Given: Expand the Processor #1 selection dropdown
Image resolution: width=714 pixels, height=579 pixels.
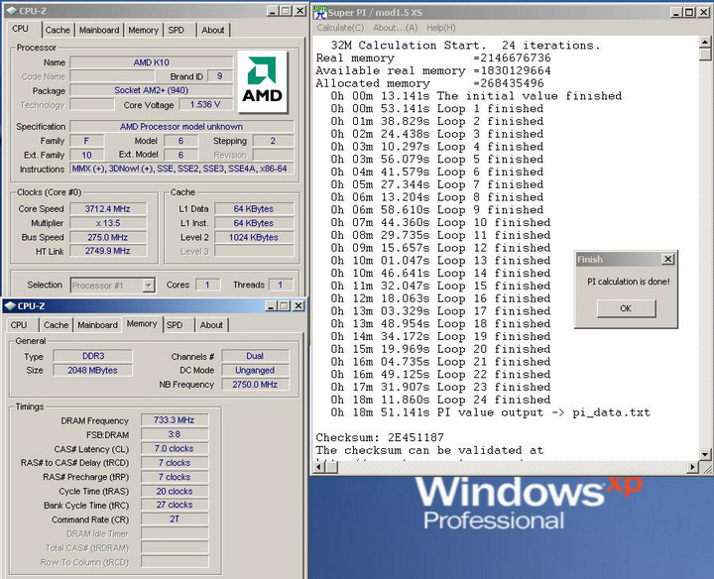Looking at the screenshot, I should click(148, 286).
